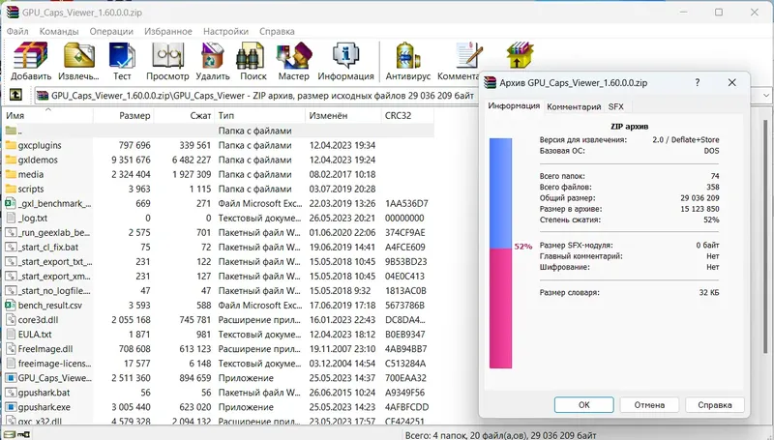This screenshot has width=774, height=440.
Task: Select the GPU_Caps_Viewe... application row
Action: [x=219, y=378]
